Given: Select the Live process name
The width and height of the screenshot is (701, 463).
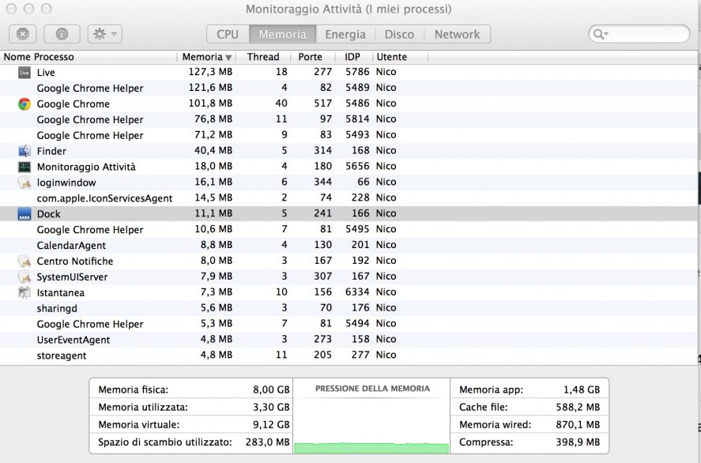Looking at the screenshot, I should point(46,73).
